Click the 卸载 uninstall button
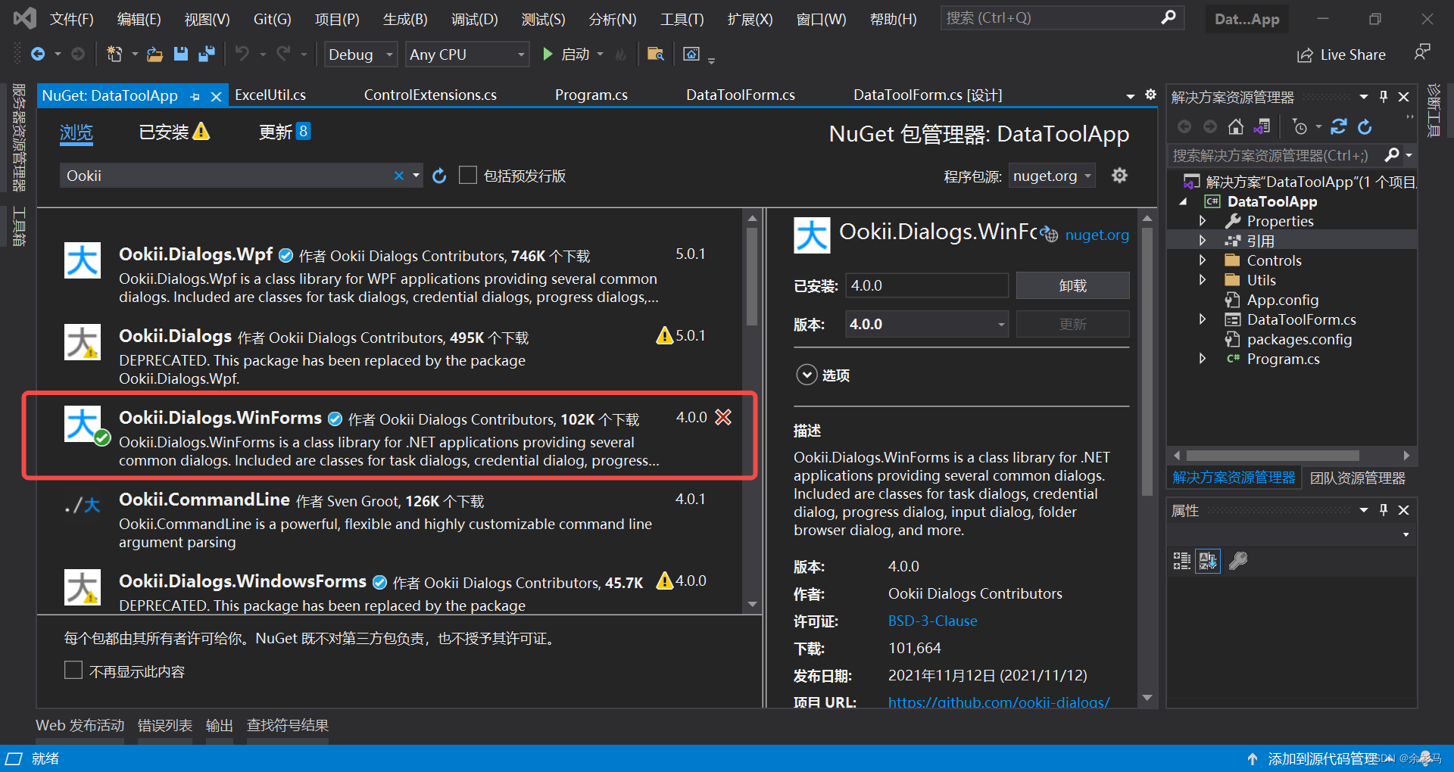This screenshot has width=1454, height=772. (1072, 285)
